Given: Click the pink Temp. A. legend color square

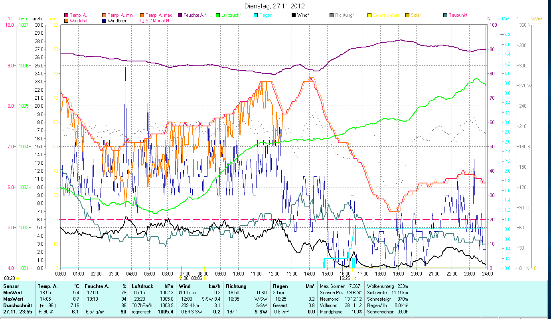Looking at the screenshot, I should click(66, 15).
